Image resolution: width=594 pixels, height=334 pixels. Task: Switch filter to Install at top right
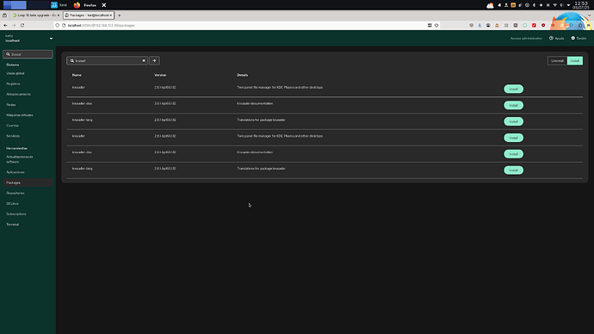click(575, 60)
